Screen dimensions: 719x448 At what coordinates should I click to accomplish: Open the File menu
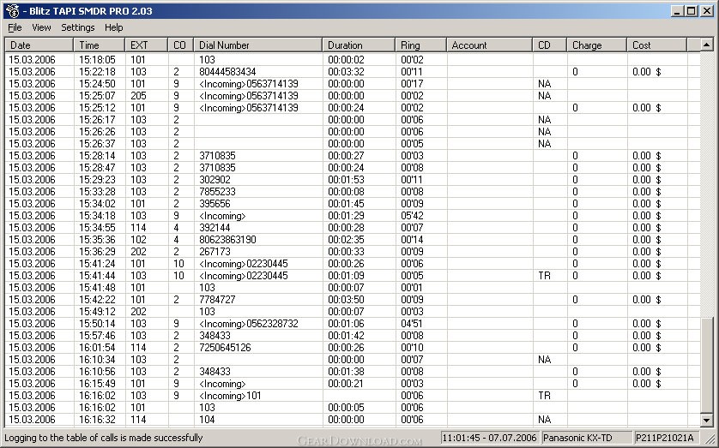(15, 27)
